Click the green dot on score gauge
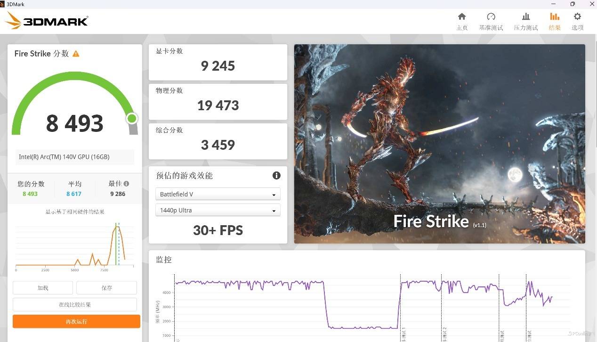Image resolution: width=597 pixels, height=342 pixels. pos(132,118)
